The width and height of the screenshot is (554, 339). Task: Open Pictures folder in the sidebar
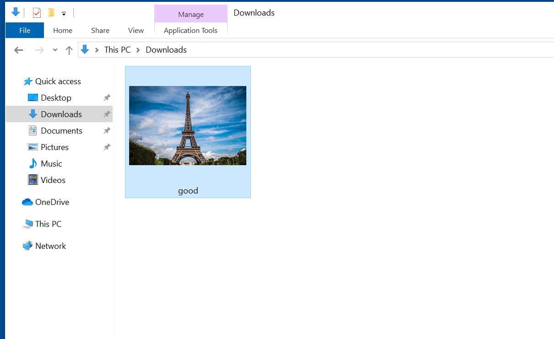pyautogui.click(x=54, y=147)
